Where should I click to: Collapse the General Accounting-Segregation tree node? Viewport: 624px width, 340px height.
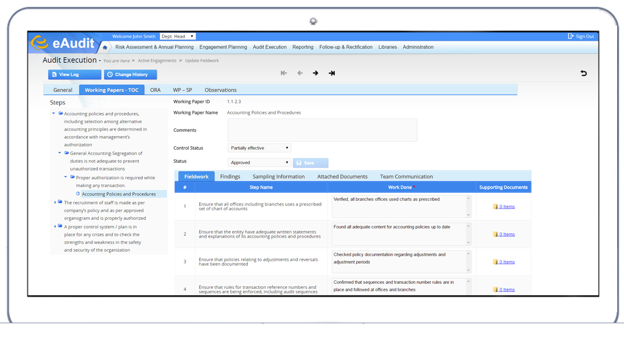click(x=60, y=153)
